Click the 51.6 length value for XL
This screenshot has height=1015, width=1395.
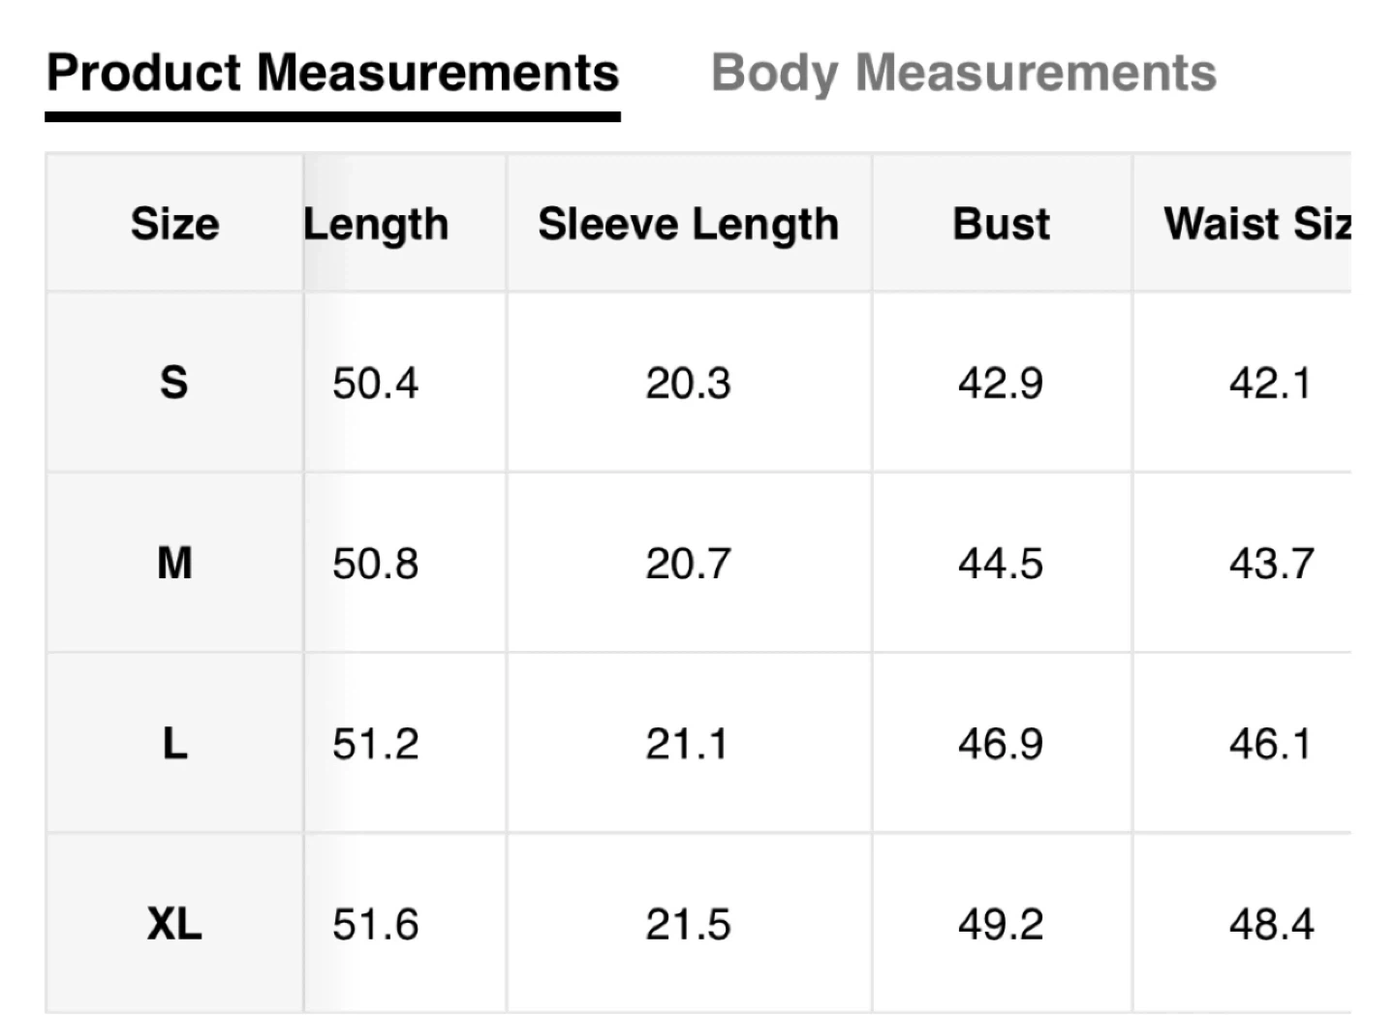pos(375,924)
